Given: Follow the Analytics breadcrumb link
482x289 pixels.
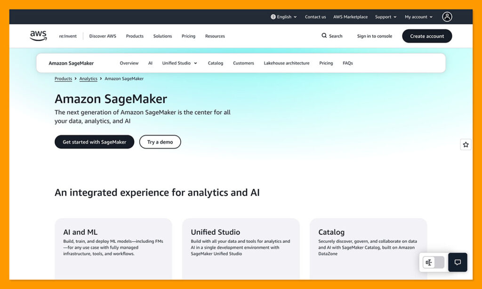Looking at the screenshot, I should click(x=88, y=79).
